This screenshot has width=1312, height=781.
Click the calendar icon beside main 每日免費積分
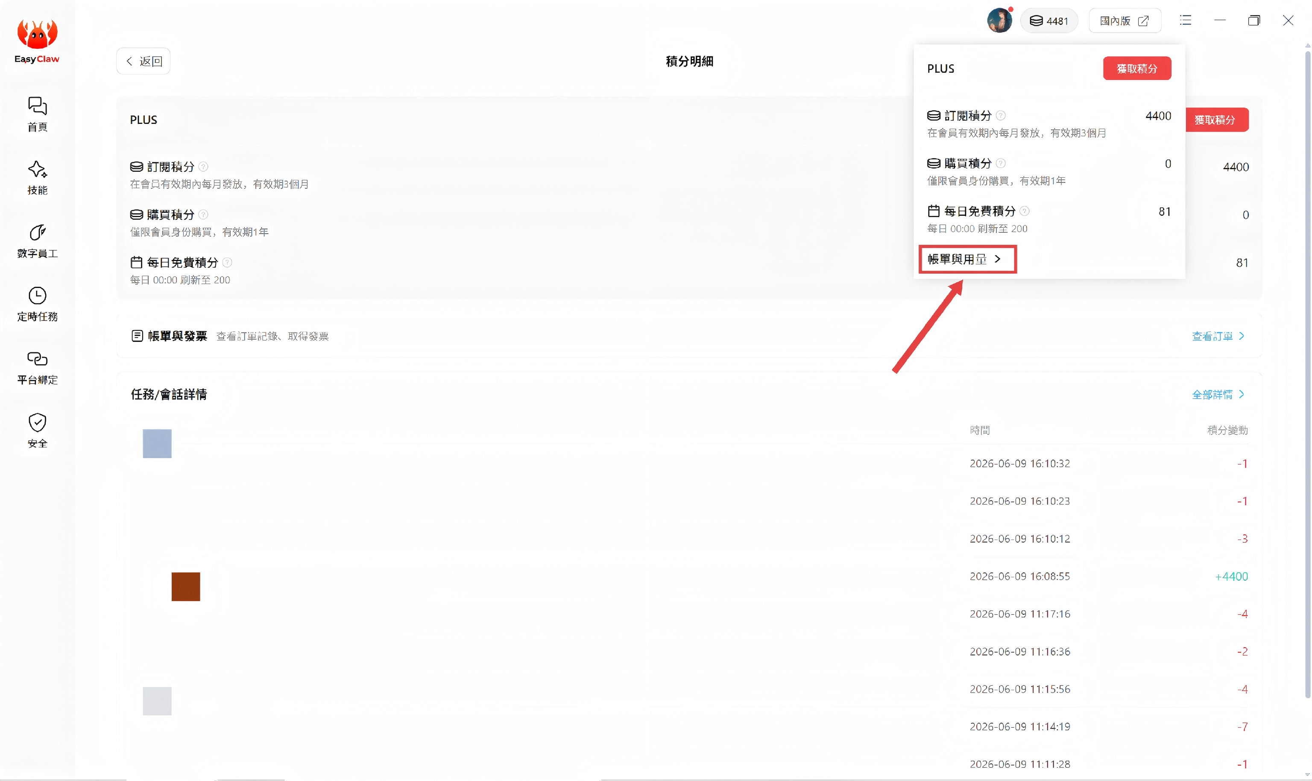click(x=136, y=262)
